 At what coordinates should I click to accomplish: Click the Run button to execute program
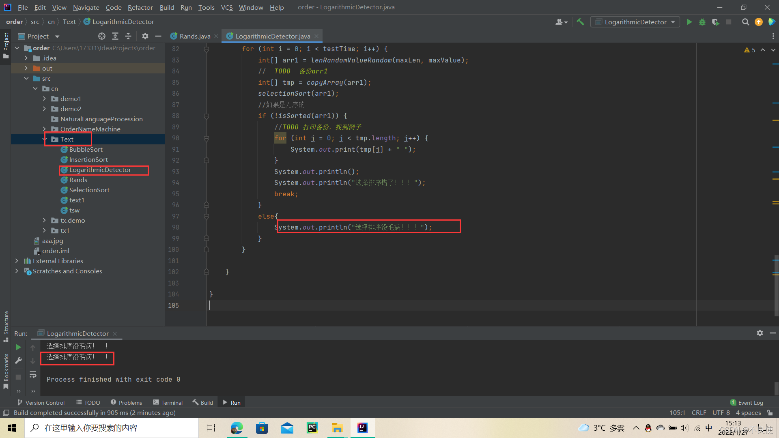tap(690, 21)
